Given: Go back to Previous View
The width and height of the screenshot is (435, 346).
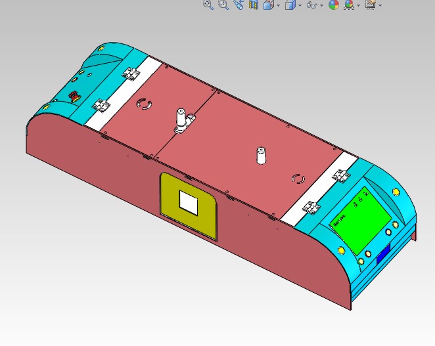Looking at the screenshot, I should point(239,5).
